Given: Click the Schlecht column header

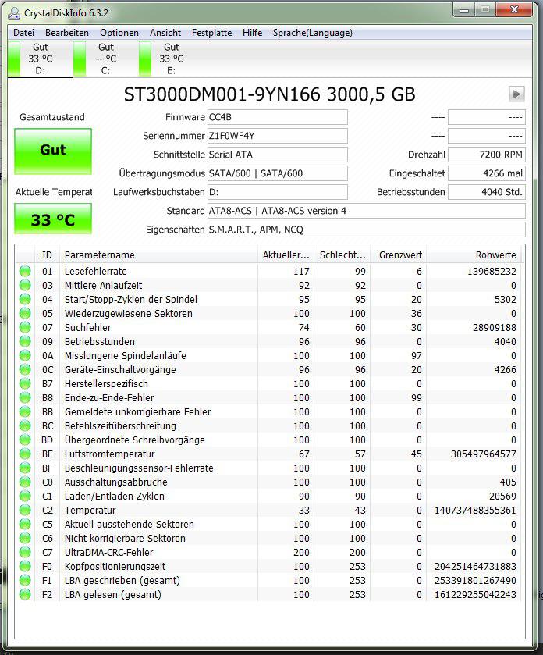Looking at the screenshot, I should (x=342, y=255).
